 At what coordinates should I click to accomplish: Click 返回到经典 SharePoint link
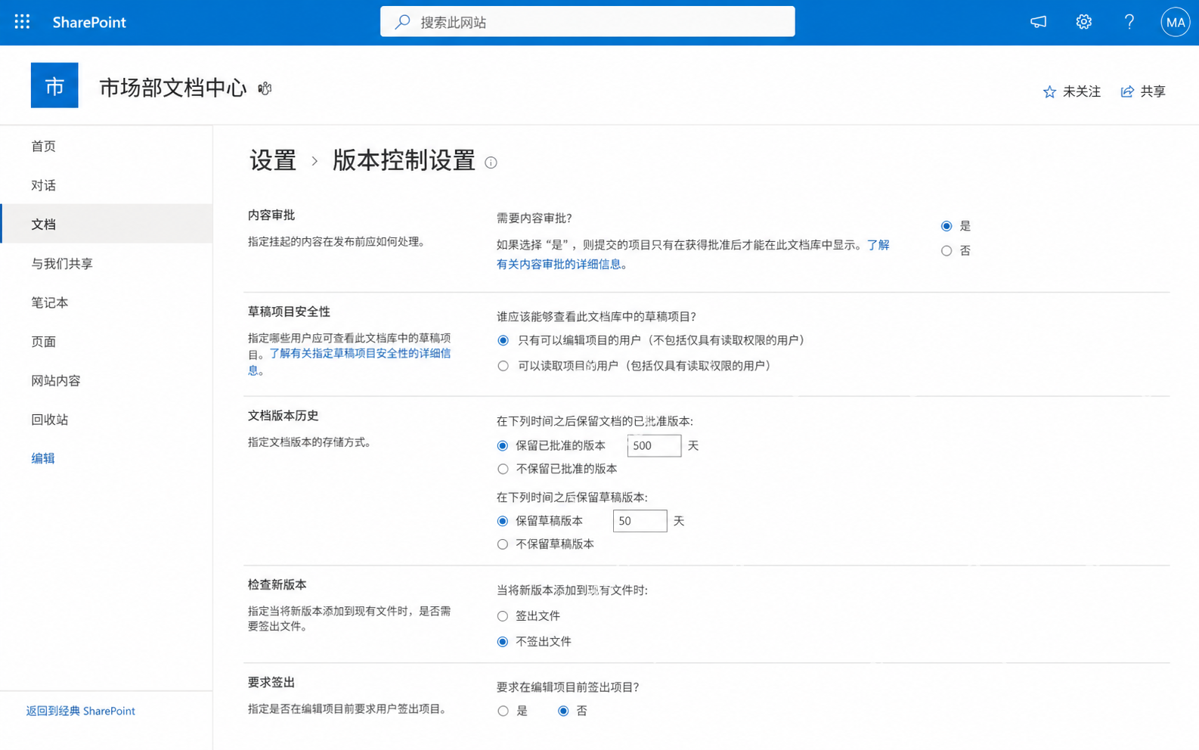coord(81,711)
